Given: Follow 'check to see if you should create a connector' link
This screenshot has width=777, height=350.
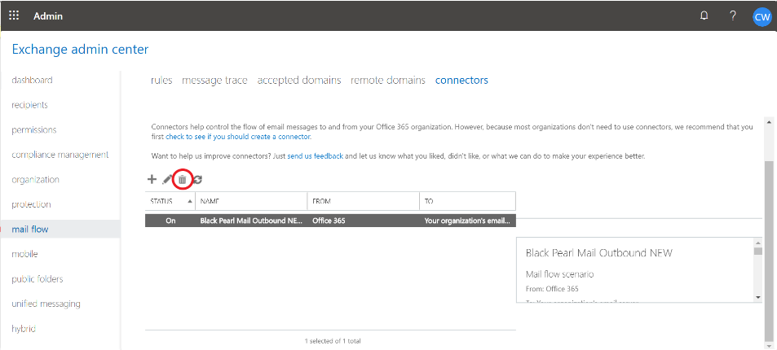Looking at the screenshot, I should point(238,136).
